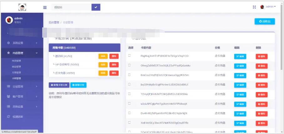The image size is (284, 134).
Task: Click red delete button for VIP会员帐号
Action: (x=114, y=65)
